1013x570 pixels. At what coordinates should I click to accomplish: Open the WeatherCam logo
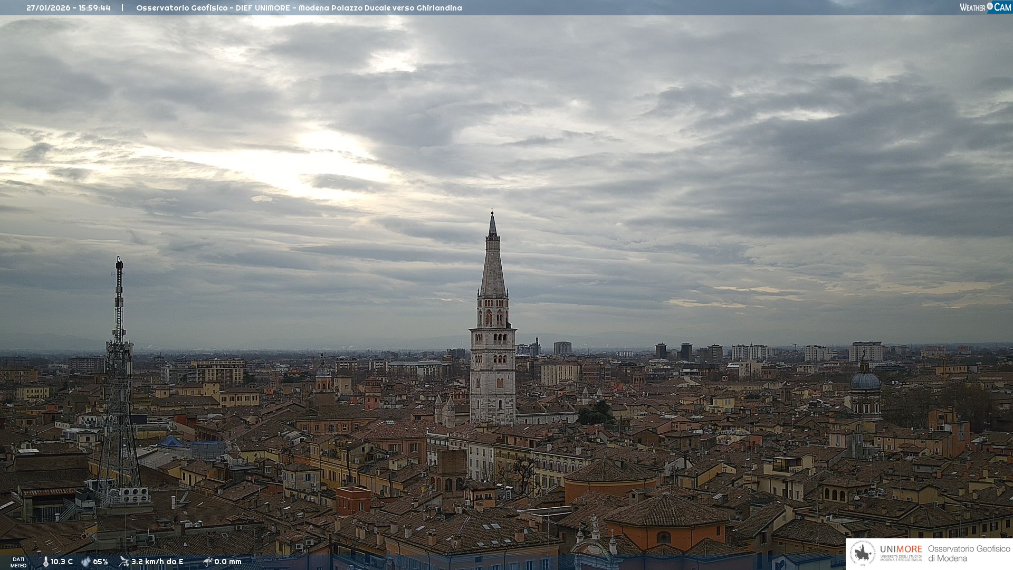point(985,7)
